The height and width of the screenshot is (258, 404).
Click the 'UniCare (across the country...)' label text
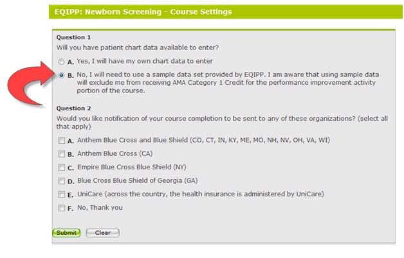(199, 194)
